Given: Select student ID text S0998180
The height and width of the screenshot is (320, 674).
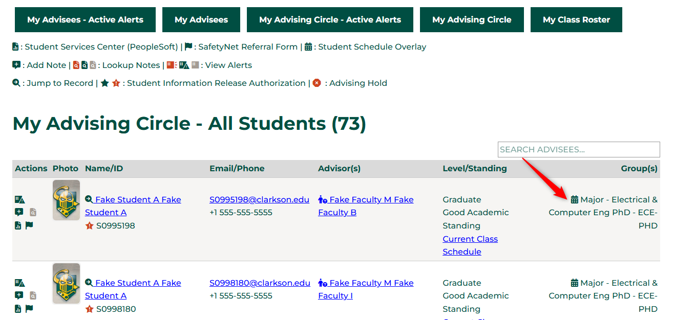Looking at the screenshot, I should point(116,309).
